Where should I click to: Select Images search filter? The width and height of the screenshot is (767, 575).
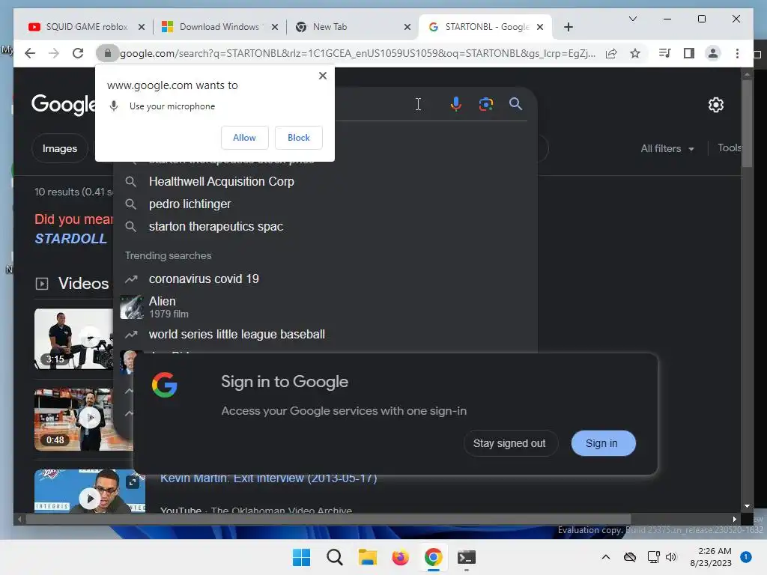tap(60, 149)
